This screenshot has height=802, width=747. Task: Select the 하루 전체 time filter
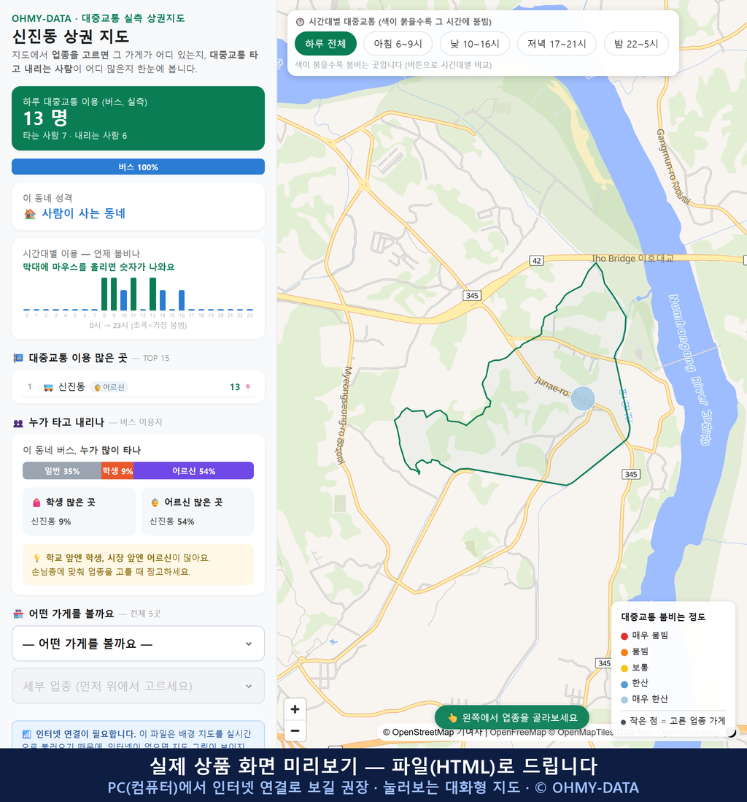pos(325,44)
